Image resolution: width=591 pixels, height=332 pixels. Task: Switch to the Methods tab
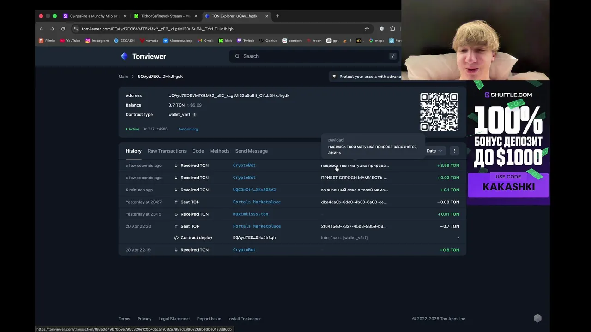pyautogui.click(x=219, y=151)
